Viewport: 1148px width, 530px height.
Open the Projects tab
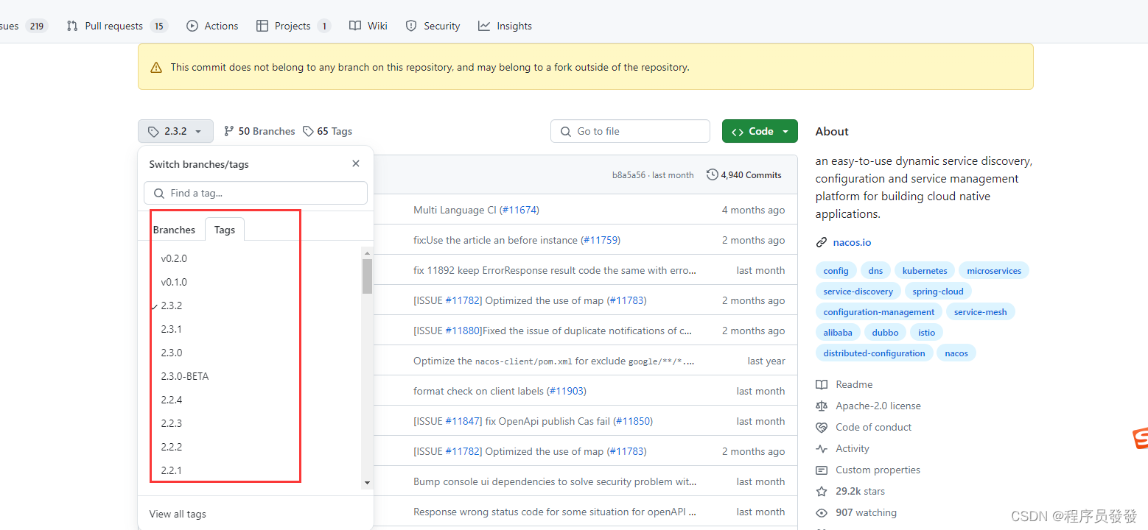click(x=293, y=26)
